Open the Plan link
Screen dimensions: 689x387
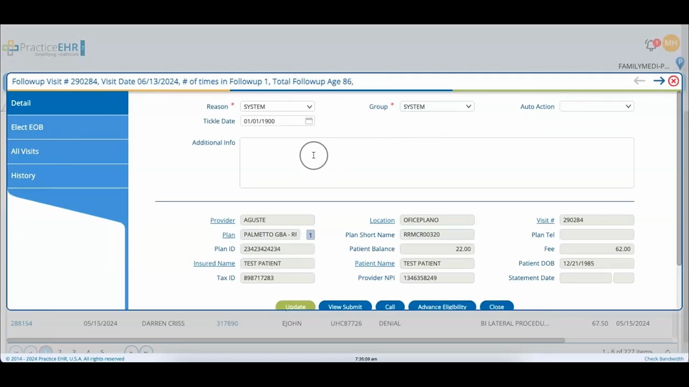click(x=228, y=235)
